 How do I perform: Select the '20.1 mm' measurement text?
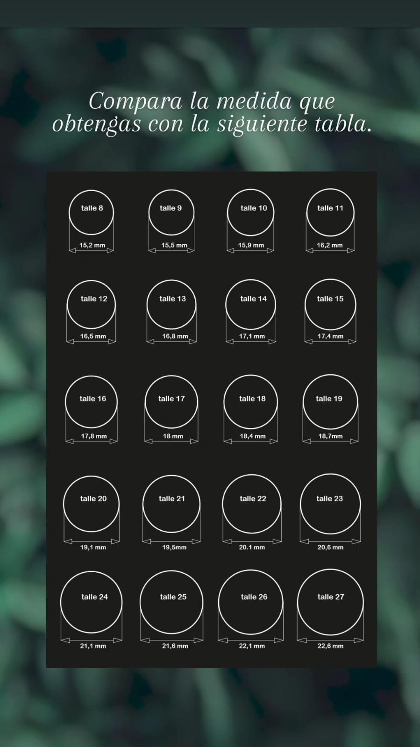tap(252, 547)
